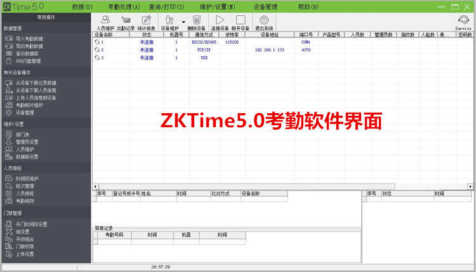Open 开门时间段设置 in sidebar
This screenshot has width=476, height=272.
coord(27,224)
